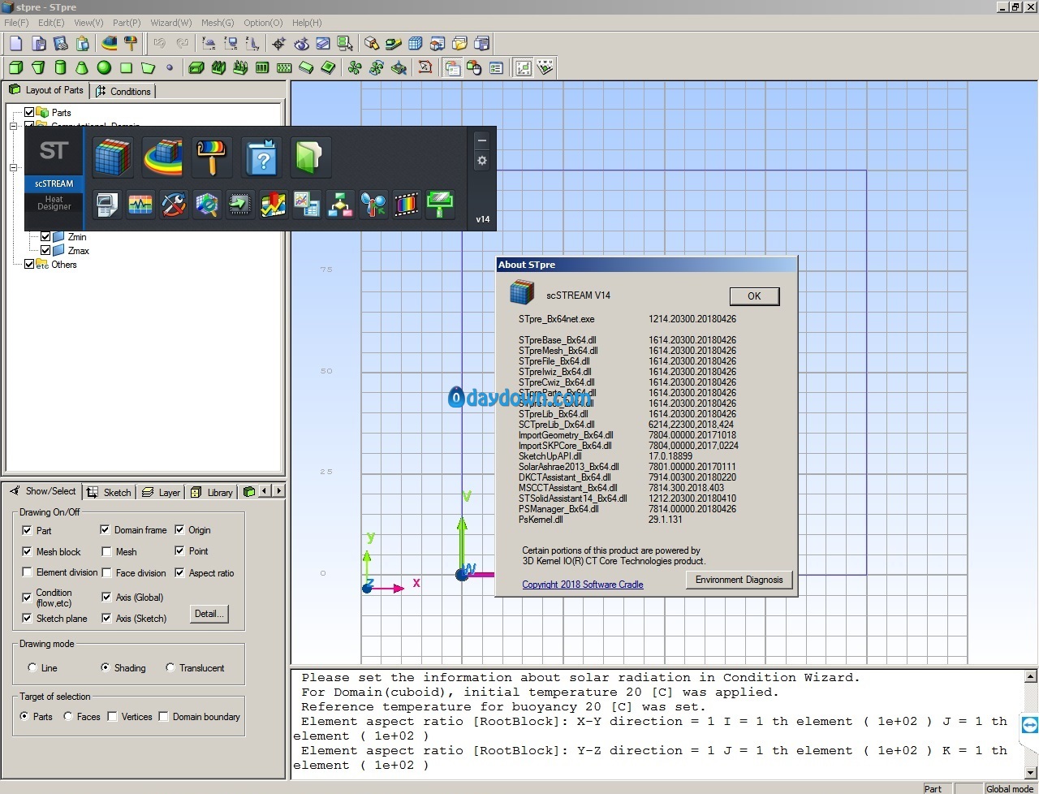Click the new file icon in toolbar
Screen dimensions: 1039x794
click(x=16, y=44)
